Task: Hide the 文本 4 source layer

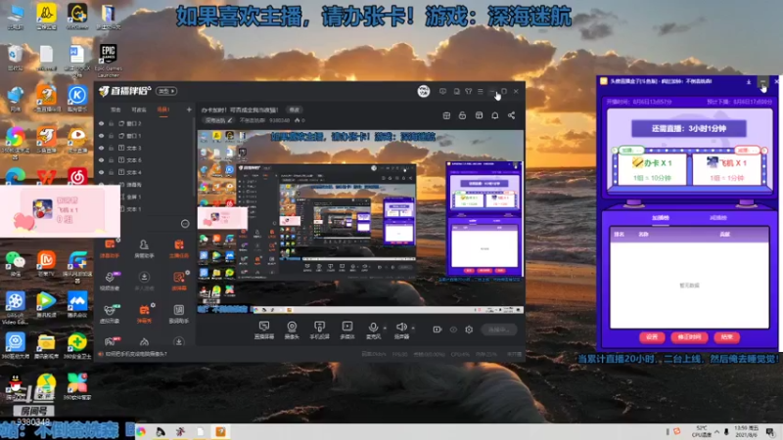Action: (102, 172)
